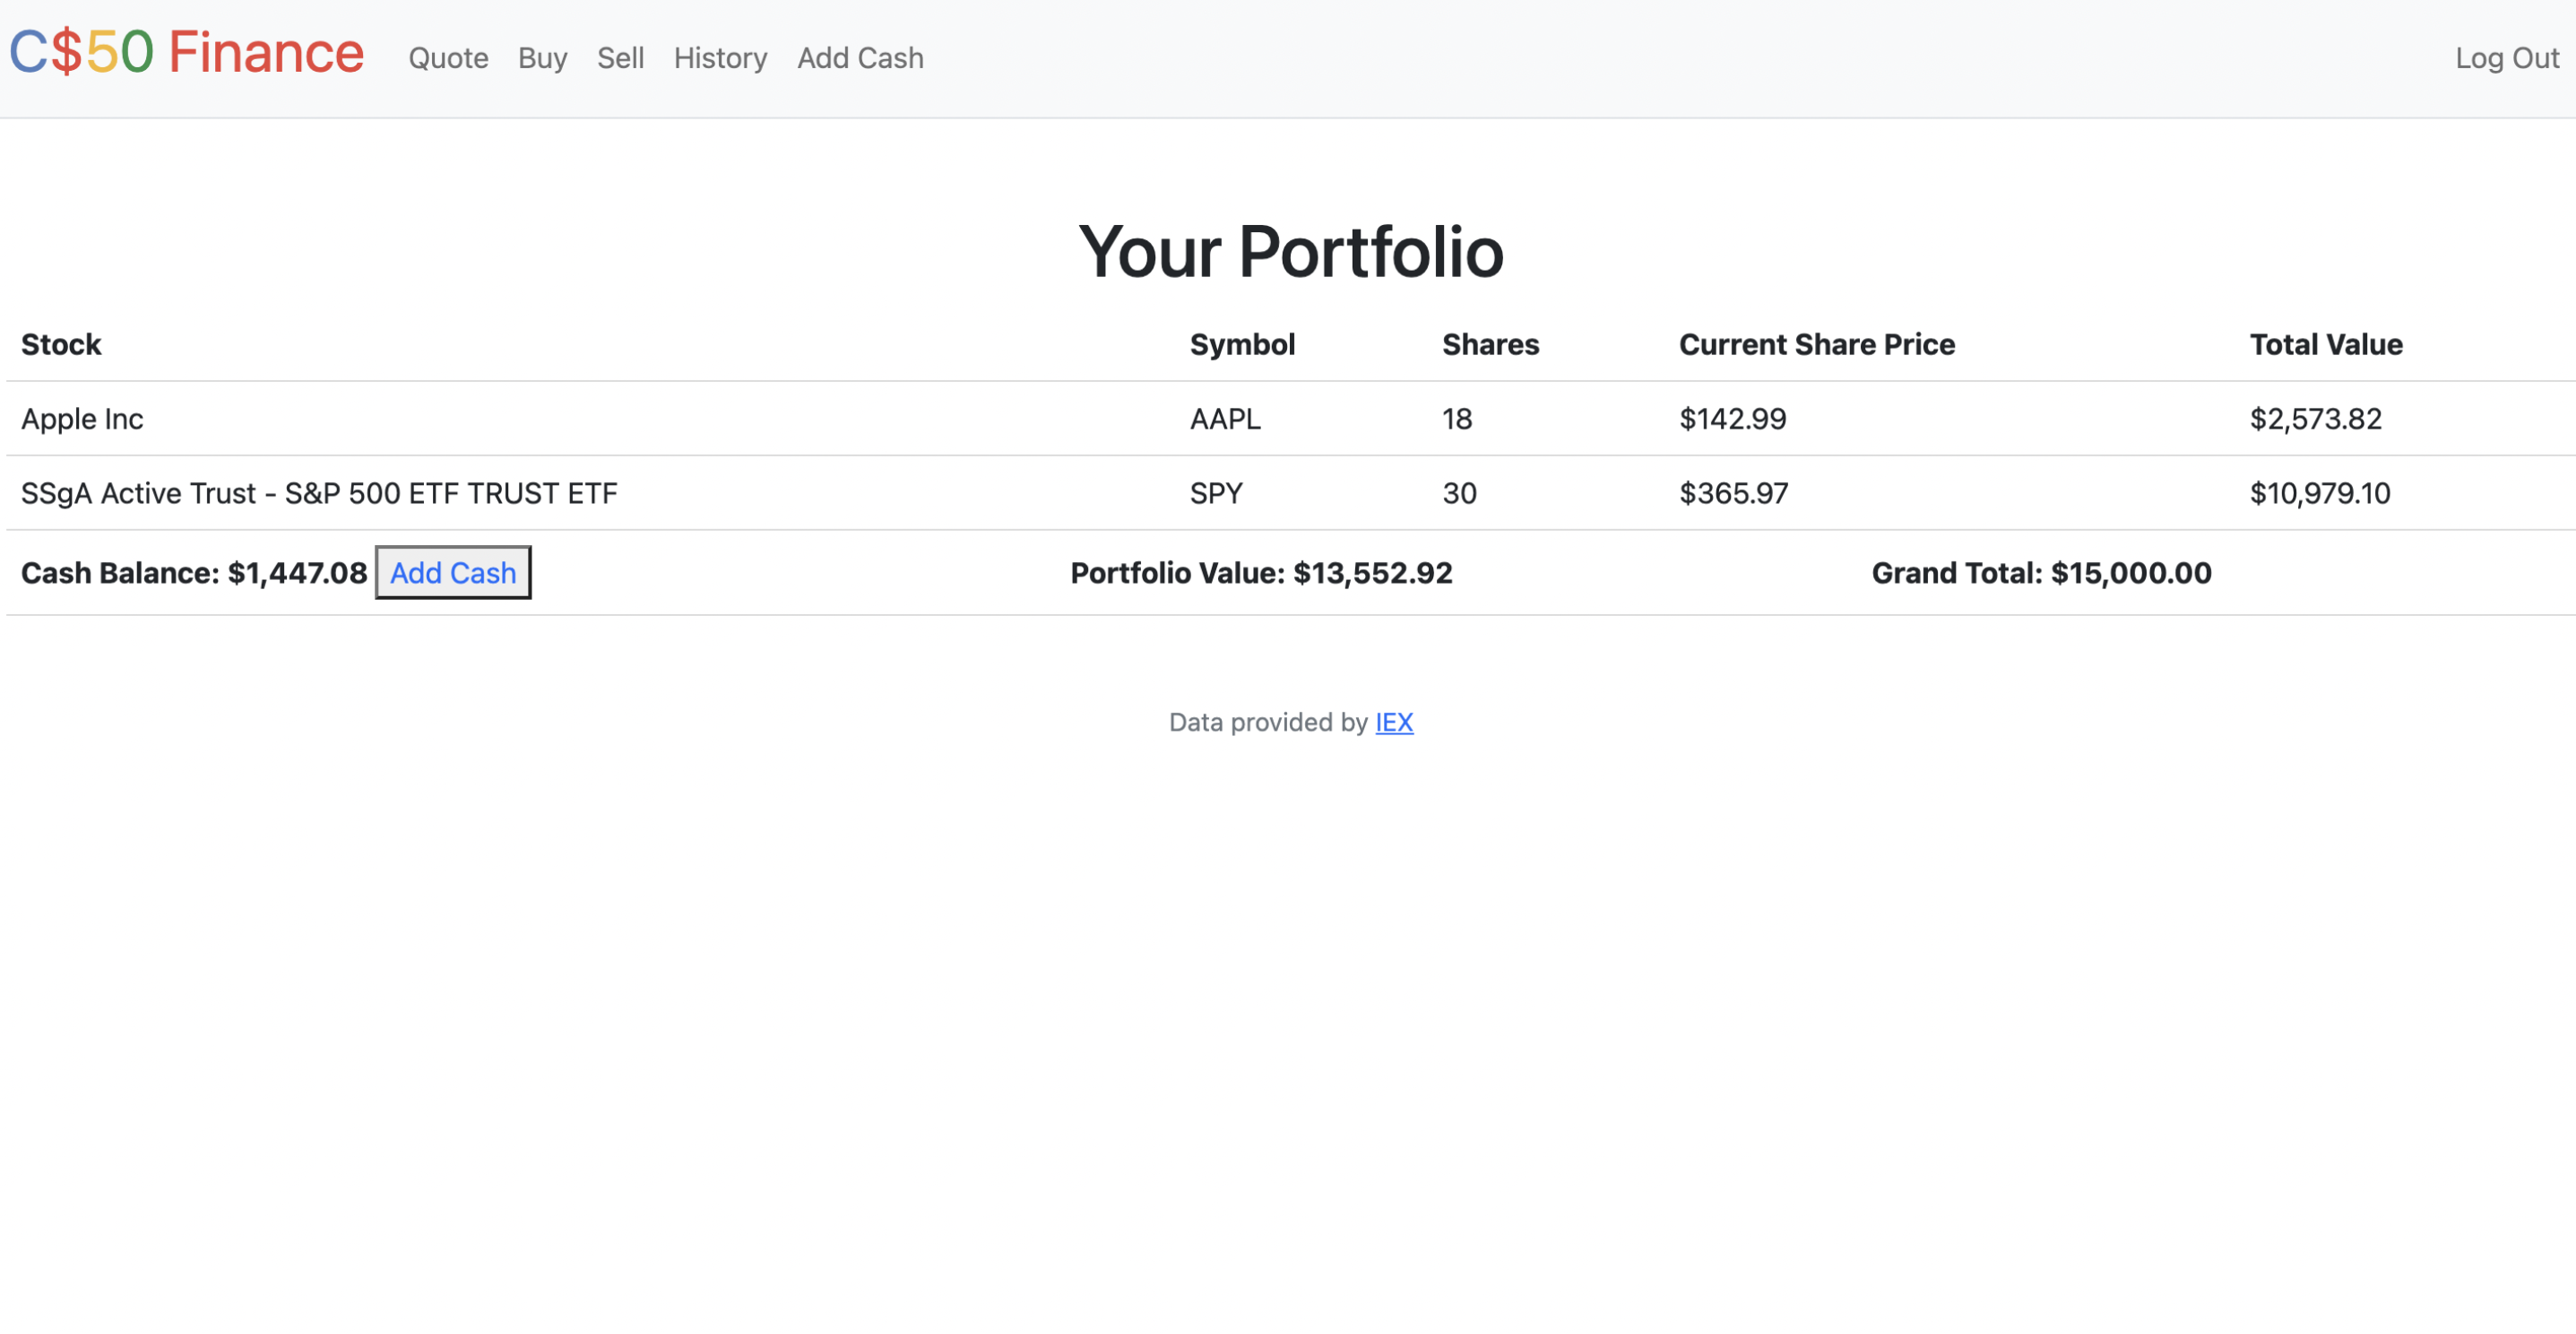
Task: Open the Sell page
Action: [x=620, y=58]
